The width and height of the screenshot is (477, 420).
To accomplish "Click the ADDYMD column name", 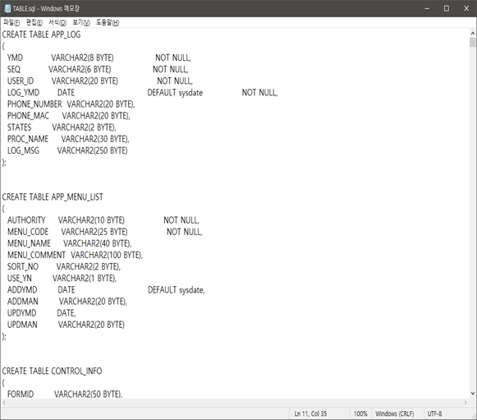I will click(x=22, y=289).
